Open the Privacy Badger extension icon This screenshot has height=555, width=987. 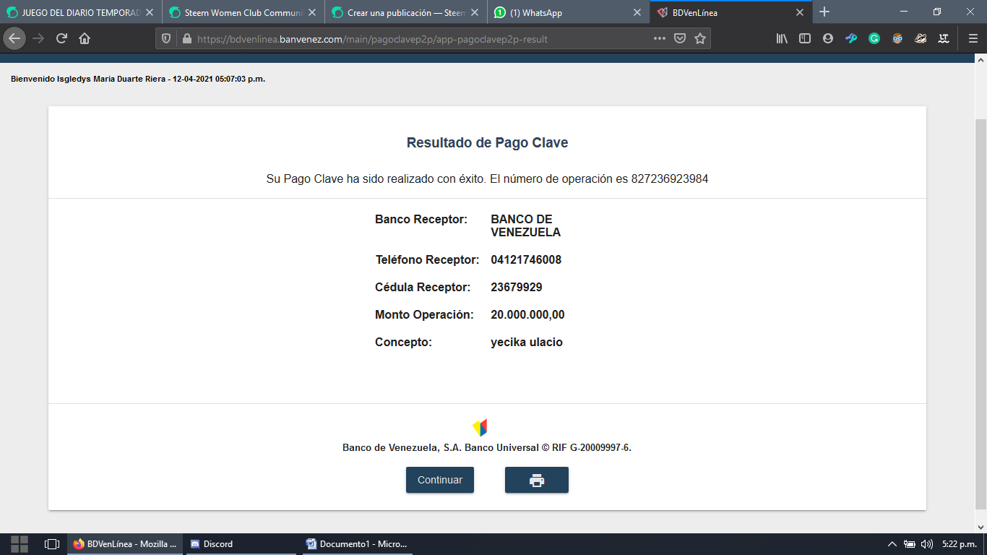[921, 39]
